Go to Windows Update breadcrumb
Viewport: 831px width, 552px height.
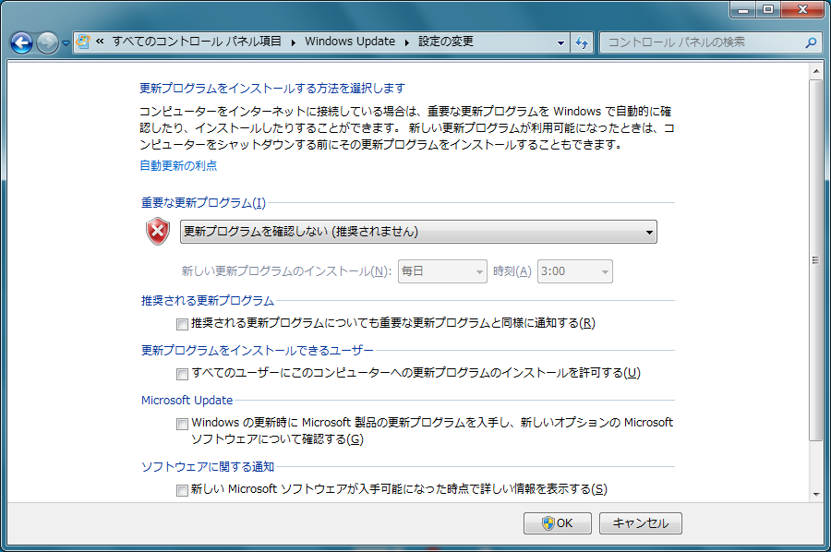coord(350,42)
